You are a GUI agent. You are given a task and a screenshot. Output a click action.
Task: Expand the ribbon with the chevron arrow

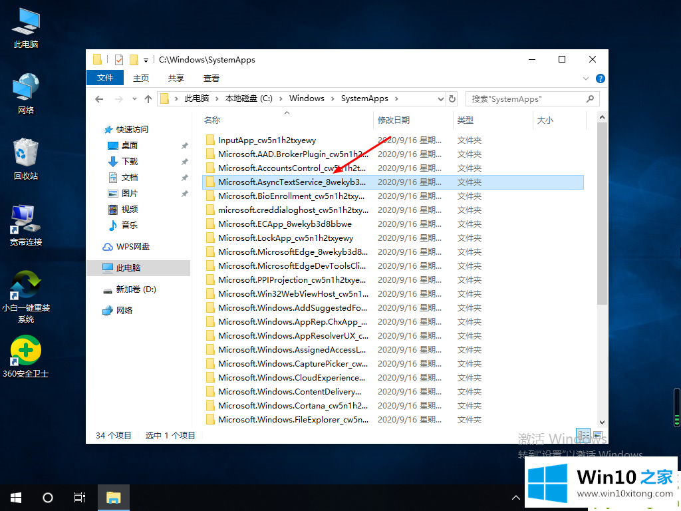pyautogui.click(x=585, y=79)
